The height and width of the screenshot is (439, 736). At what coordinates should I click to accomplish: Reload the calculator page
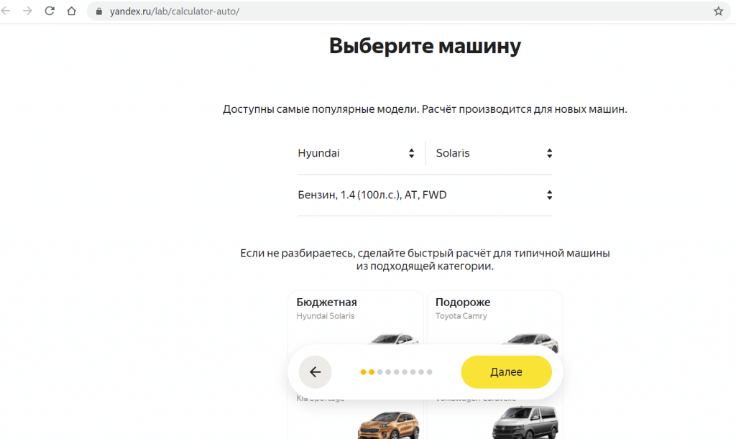coord(50,11)
